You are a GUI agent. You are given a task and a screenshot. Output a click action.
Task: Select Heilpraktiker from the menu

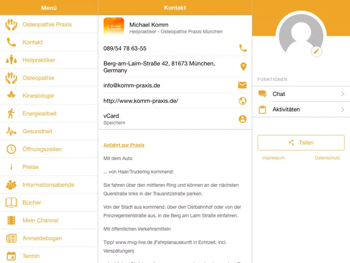pos(49,60)
